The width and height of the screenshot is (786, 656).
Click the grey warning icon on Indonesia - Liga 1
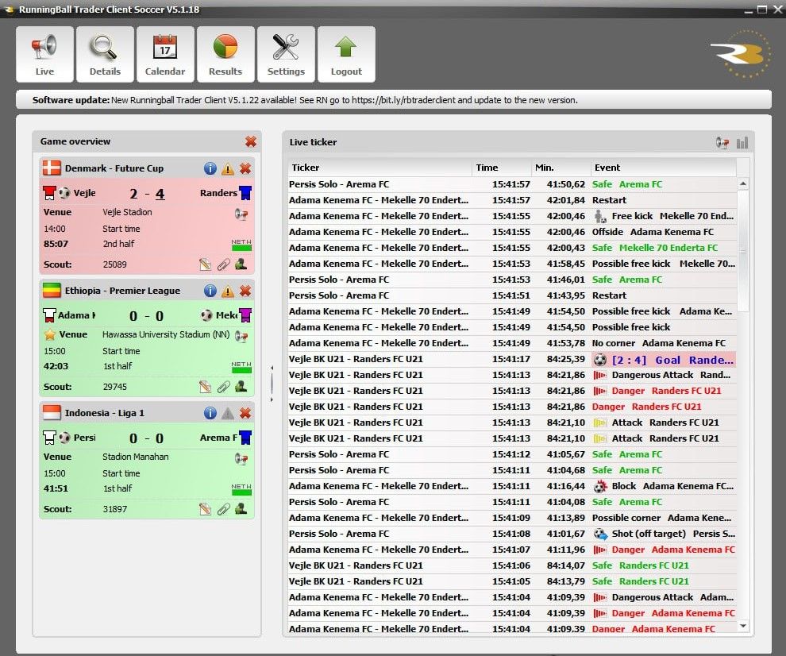(x=228, y=413)
